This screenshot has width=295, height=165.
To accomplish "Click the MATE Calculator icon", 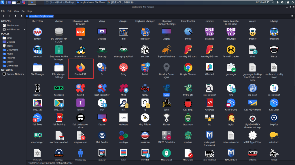I will point(166,135).
